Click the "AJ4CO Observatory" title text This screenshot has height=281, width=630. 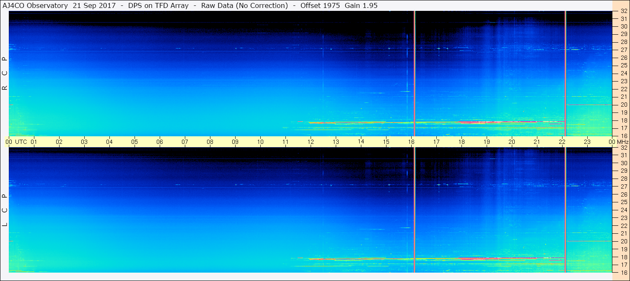coord(35,6)
